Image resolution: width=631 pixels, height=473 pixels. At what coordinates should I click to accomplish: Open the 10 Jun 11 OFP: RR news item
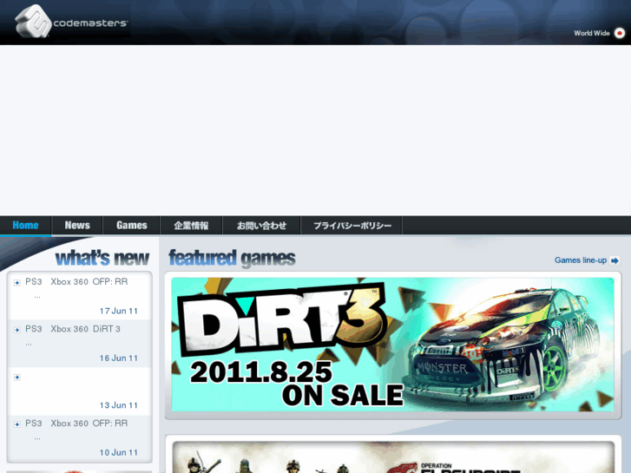point(76,424)
